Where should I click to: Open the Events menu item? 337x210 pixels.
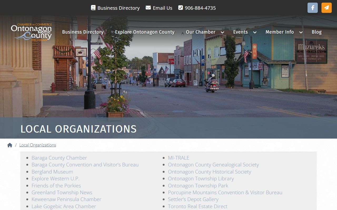click(240, 32)
